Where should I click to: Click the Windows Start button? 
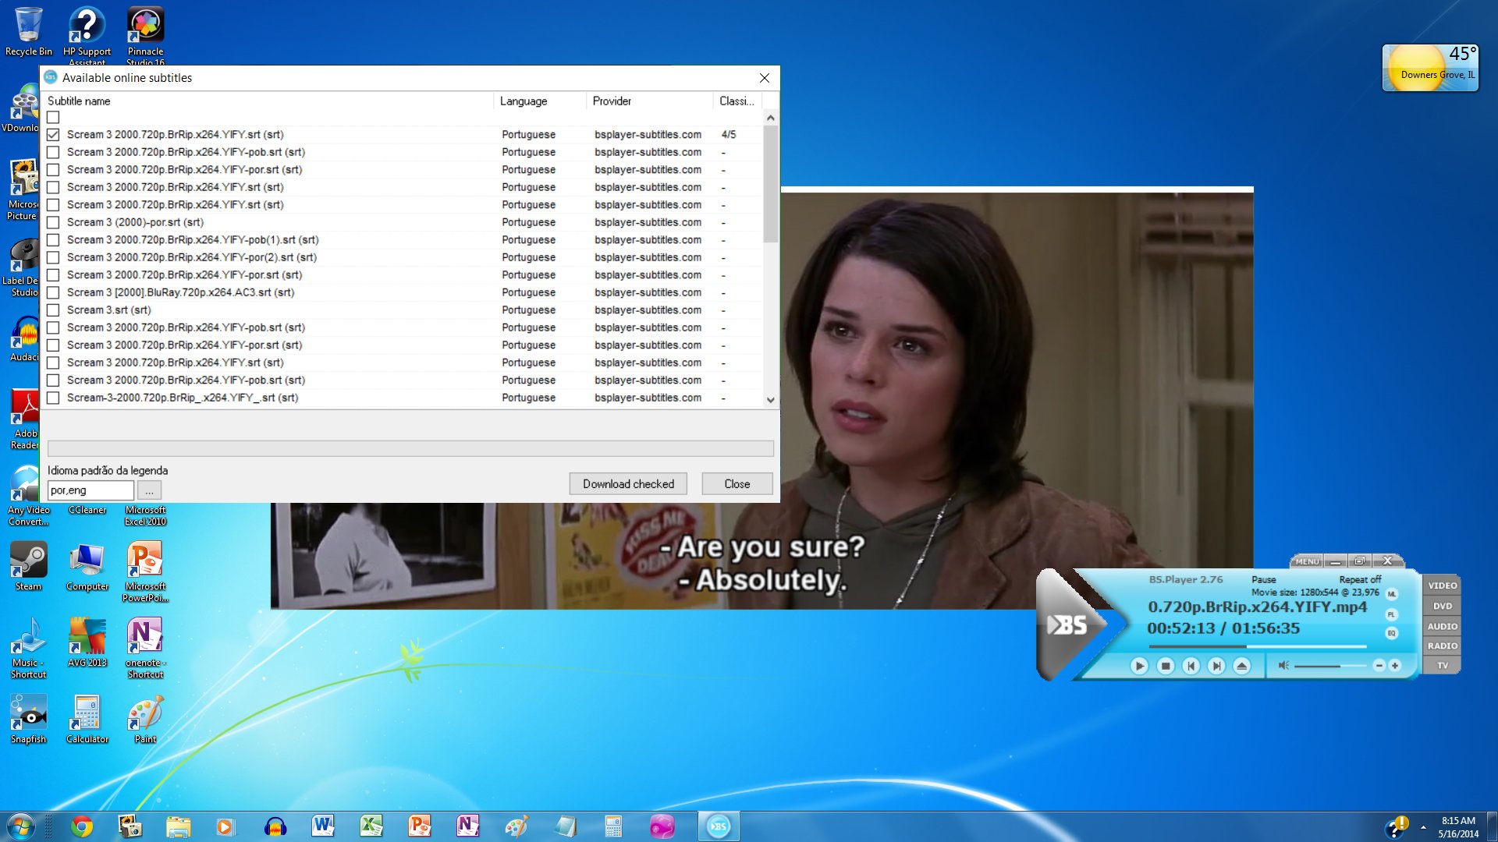(x=21, y=826)
